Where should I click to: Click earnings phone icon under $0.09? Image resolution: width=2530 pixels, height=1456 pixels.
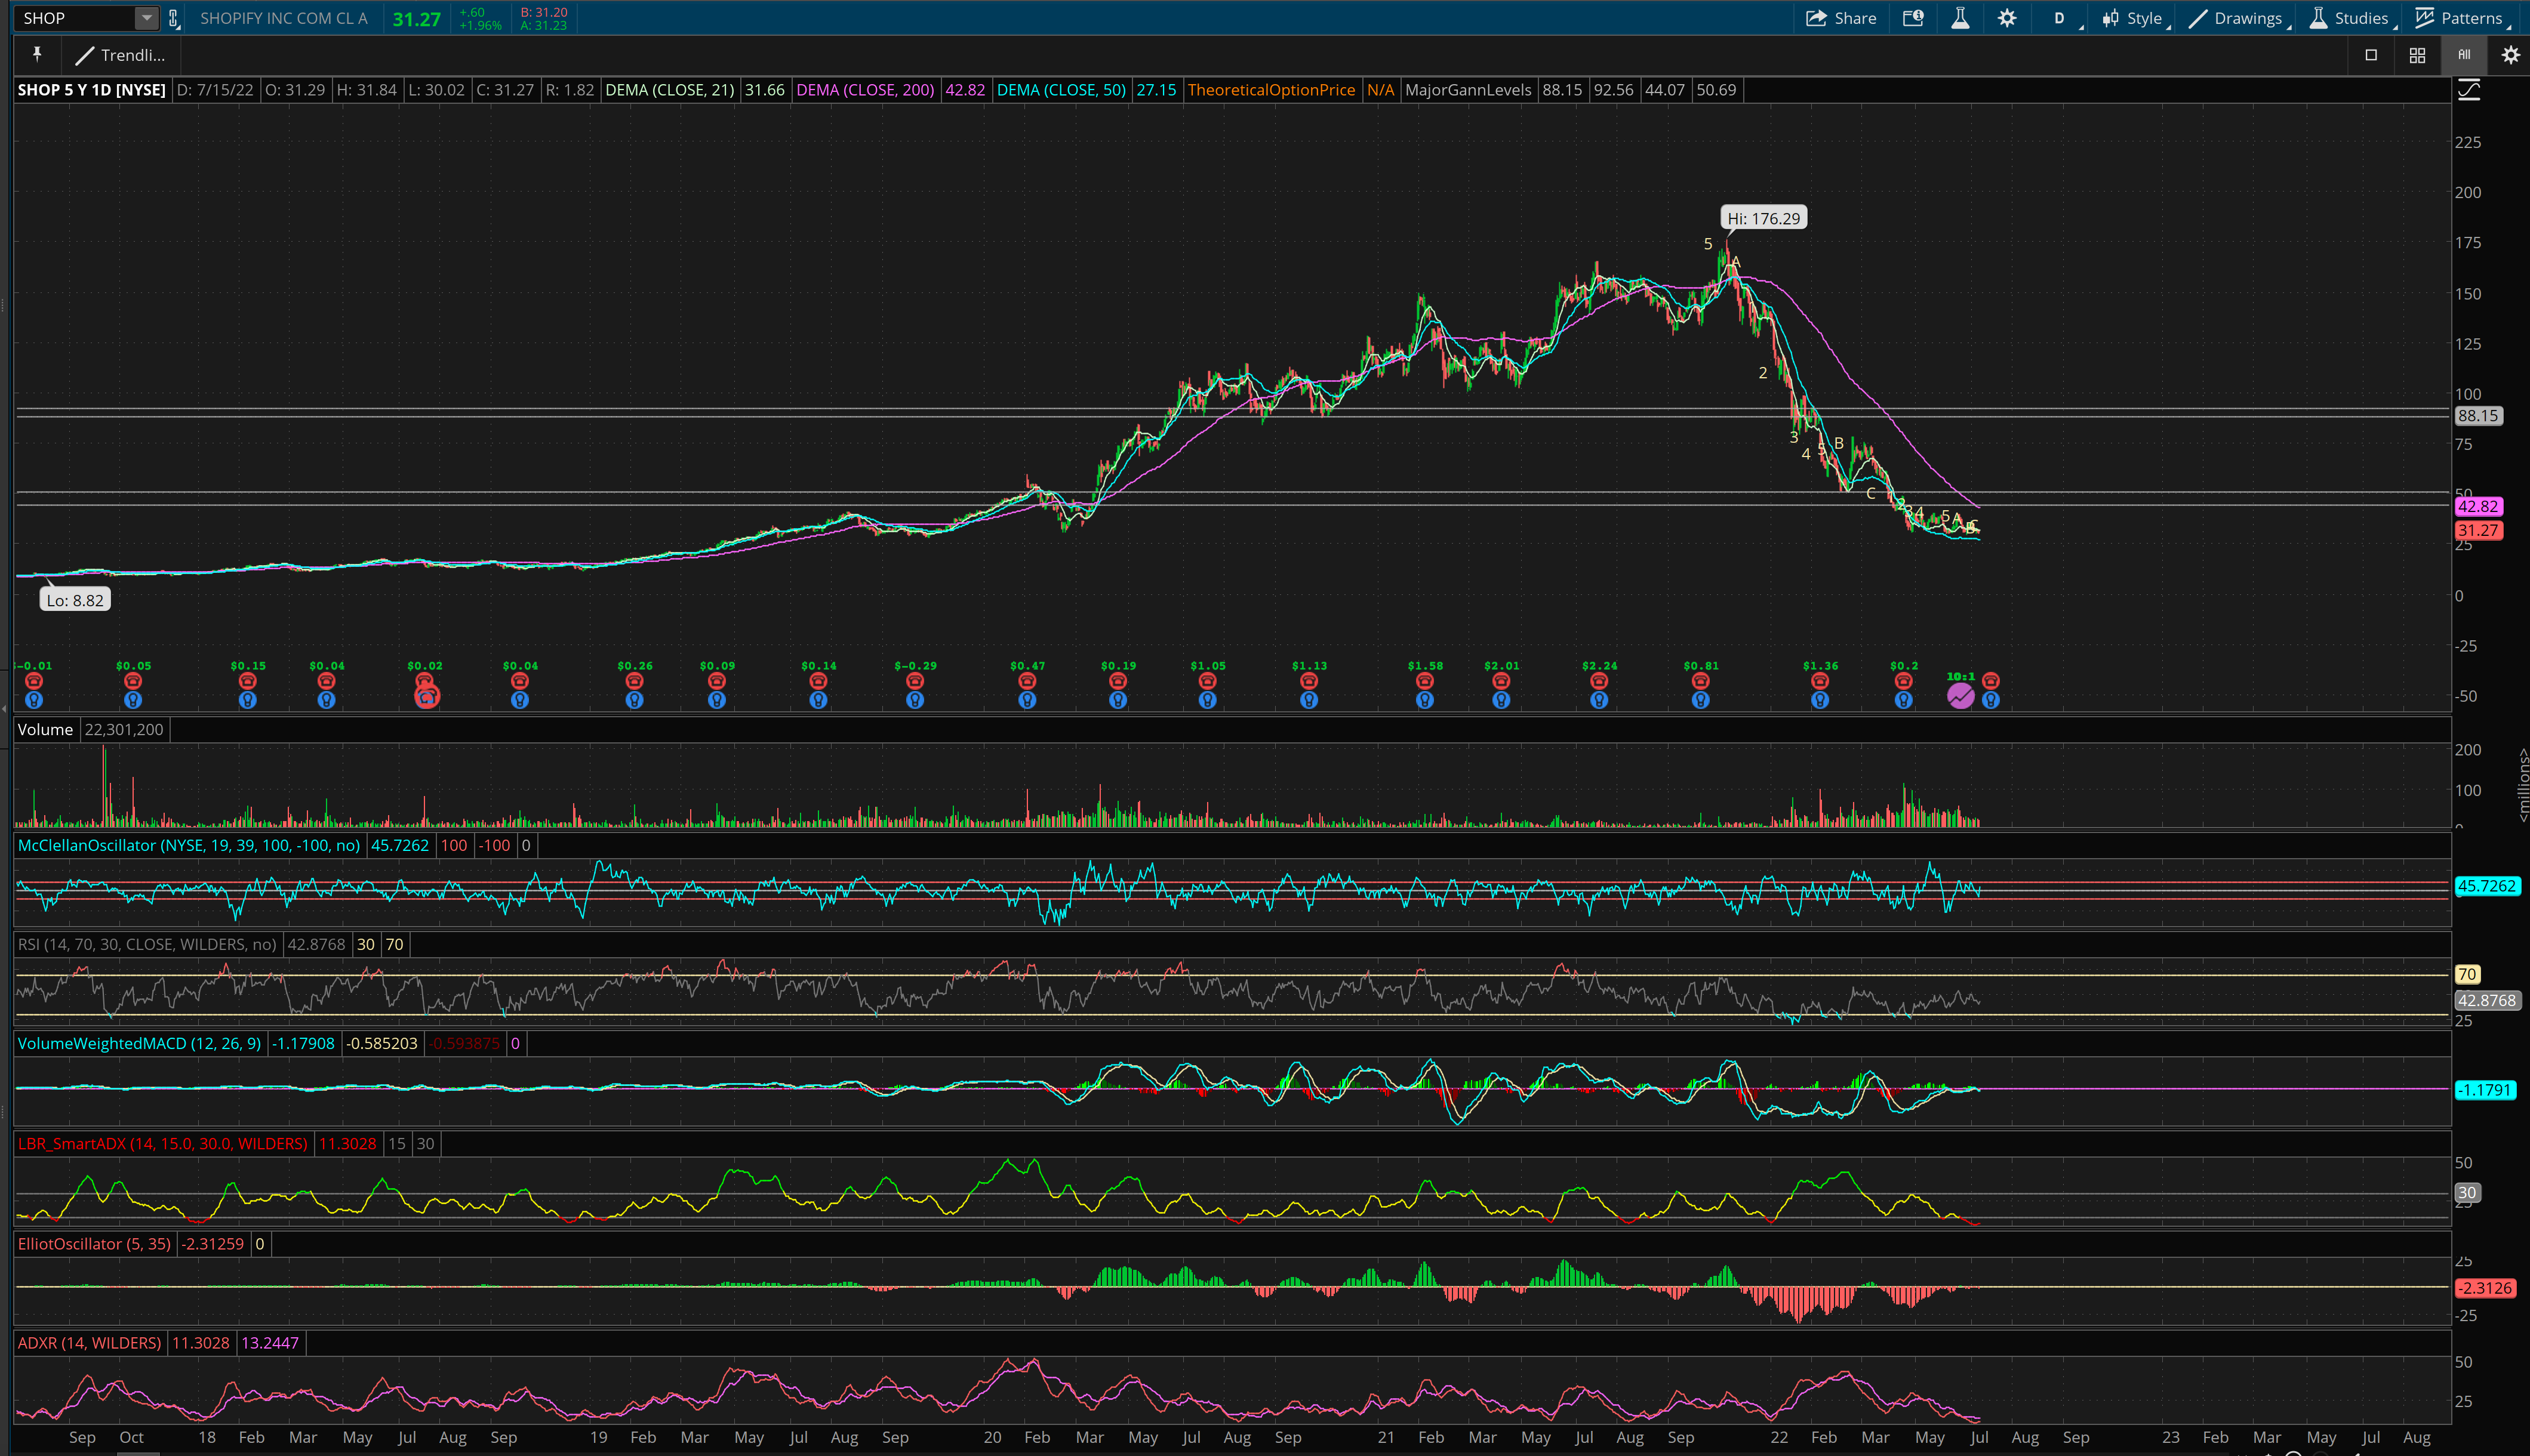[x=716, y=681]
